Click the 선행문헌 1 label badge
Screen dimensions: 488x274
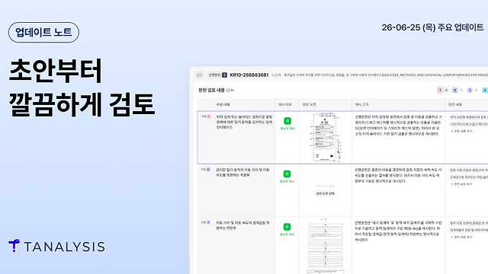(x=217, y=75)
